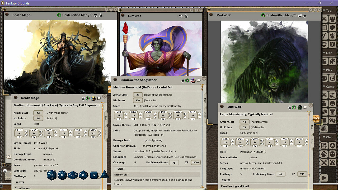Click Mud Wolf WIS save S button
The width and height of the screenshot is (338, 190).
292,144
